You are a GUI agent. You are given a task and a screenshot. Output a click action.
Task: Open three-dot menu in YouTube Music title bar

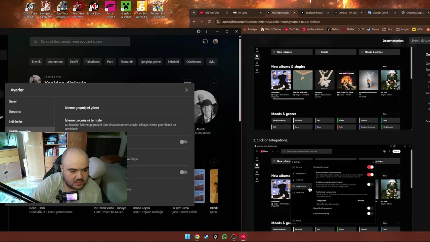click(207, 31)
